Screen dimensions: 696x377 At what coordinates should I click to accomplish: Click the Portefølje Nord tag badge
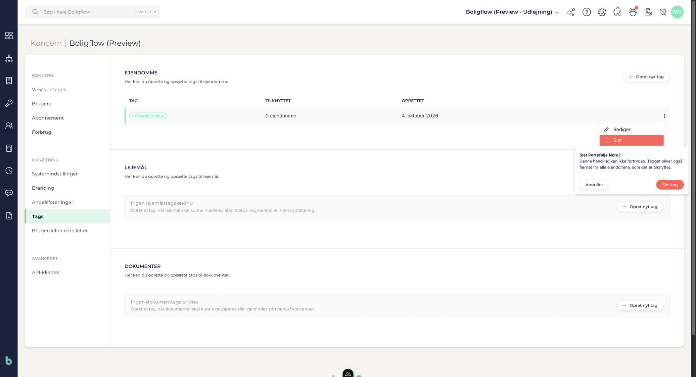[148, 116]
